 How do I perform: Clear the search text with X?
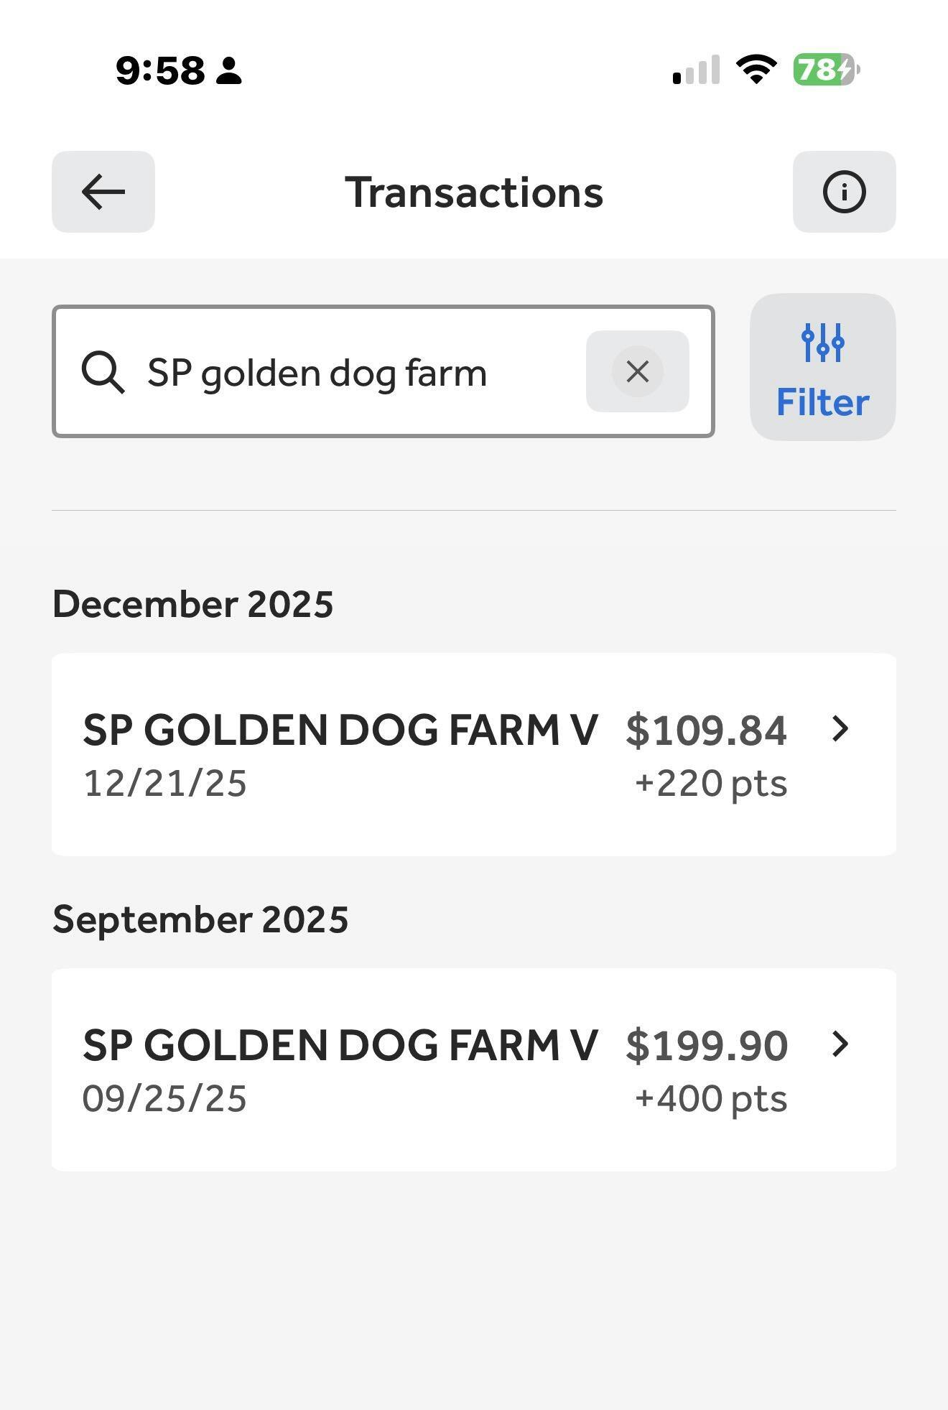point(637,371)
